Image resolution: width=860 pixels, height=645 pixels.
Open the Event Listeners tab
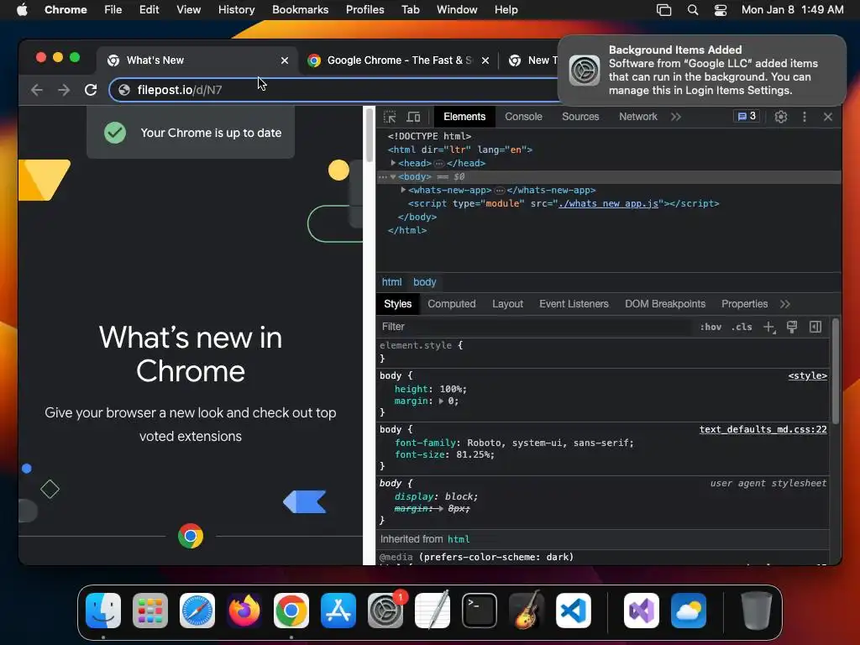coord(574,304)
